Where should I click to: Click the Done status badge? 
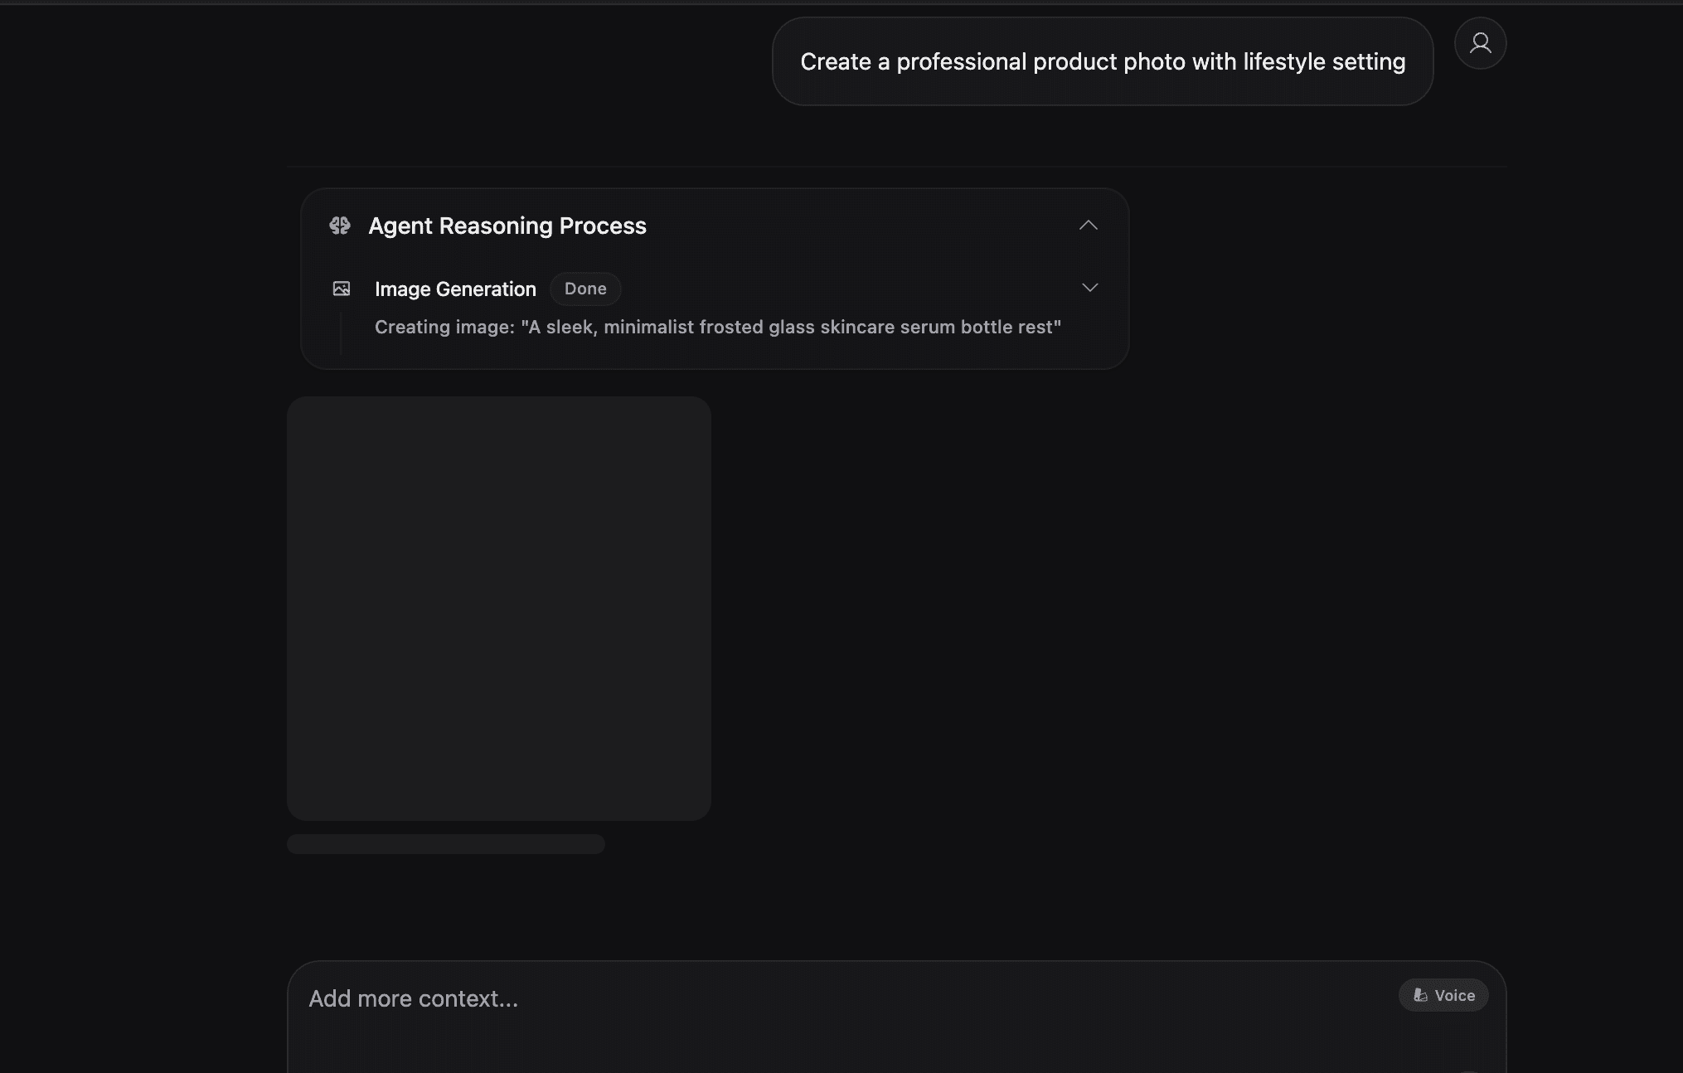pos(585,289)
